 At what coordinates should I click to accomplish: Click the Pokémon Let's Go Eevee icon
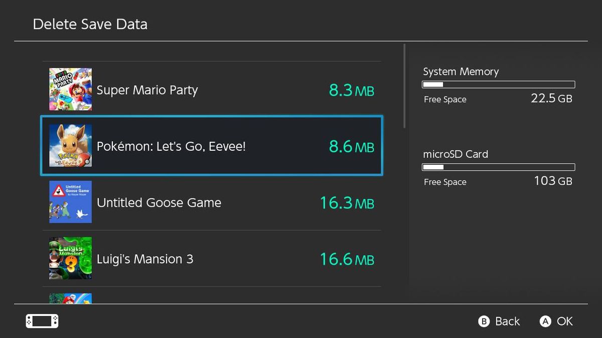[70, 146]
